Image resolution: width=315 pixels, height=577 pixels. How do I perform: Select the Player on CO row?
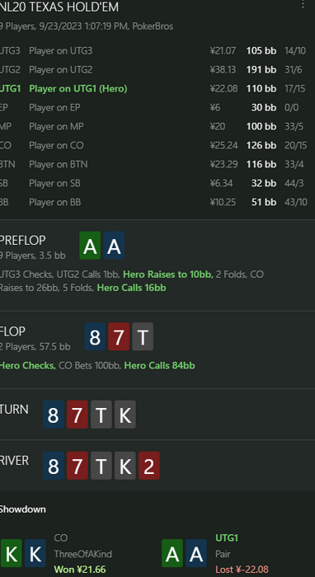154,145
